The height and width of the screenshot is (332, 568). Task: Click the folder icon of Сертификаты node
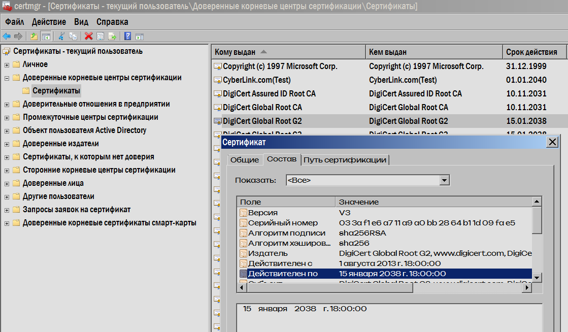26,90
